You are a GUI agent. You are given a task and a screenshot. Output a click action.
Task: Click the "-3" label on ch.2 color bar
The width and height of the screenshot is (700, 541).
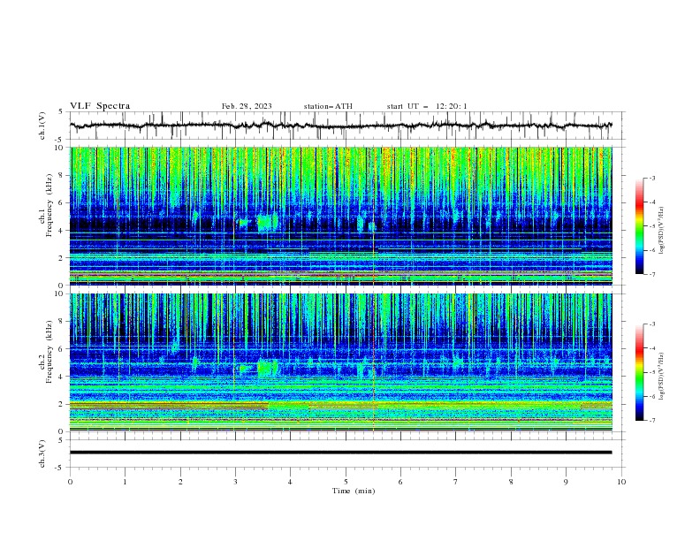tap(652, 324)
